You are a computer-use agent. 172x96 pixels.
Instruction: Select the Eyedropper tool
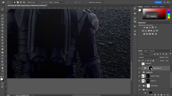coord(2,28)
